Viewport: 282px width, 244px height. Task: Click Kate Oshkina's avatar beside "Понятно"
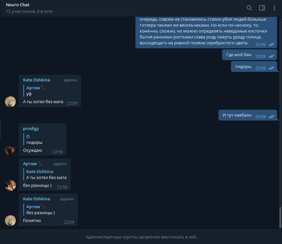[10, 220]
